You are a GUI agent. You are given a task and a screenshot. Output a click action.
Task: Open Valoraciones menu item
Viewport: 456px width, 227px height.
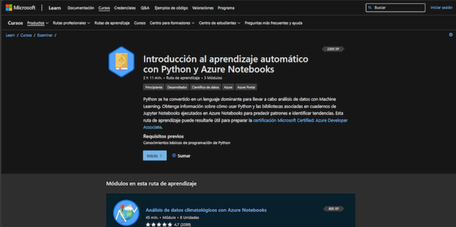[203, 8]
